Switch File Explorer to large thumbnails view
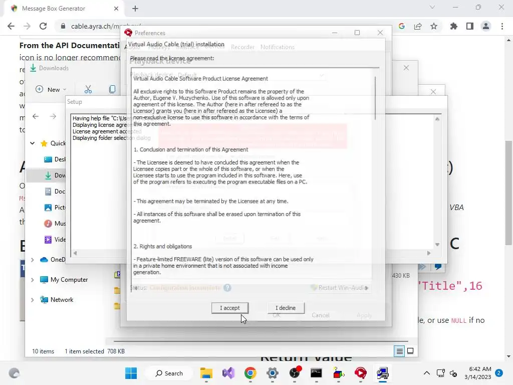The width and height of the screenshot is (513, 385). coord(410,351)
